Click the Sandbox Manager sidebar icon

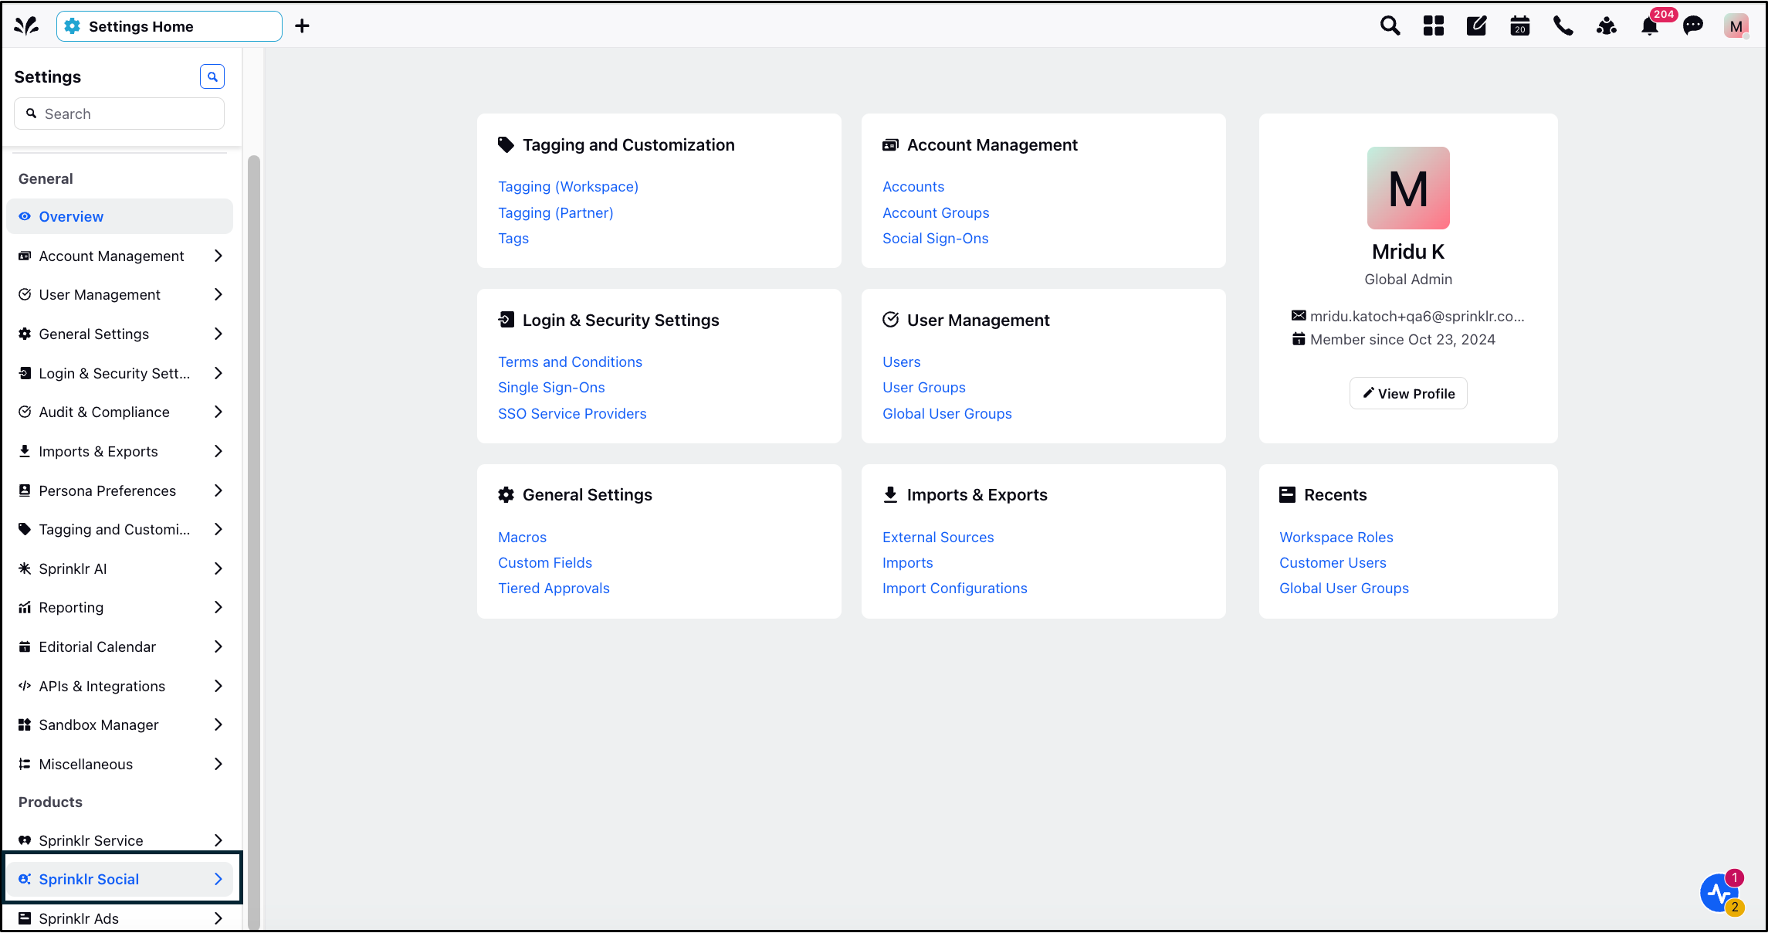tap(25, 724)
